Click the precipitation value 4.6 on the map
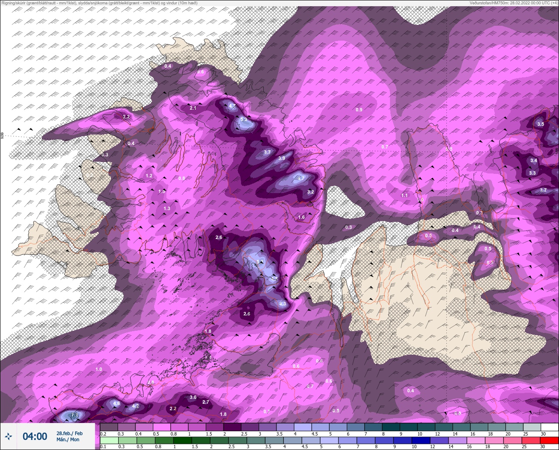559x450 pixels. [116, 403]
